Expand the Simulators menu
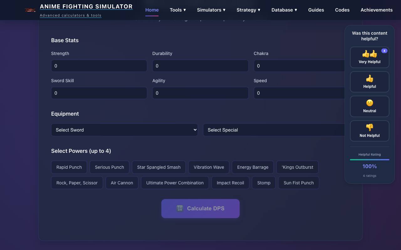 (211, 10)
